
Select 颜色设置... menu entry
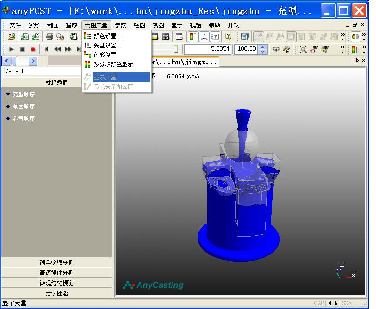click(x=117, y=36)
